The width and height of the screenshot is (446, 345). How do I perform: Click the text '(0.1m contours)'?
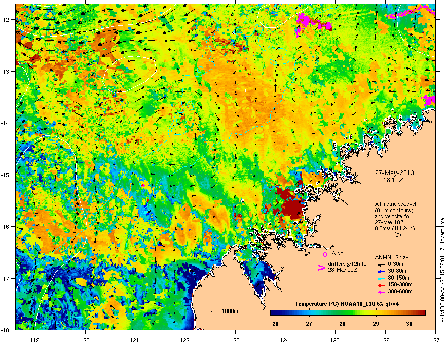point(394,210)
